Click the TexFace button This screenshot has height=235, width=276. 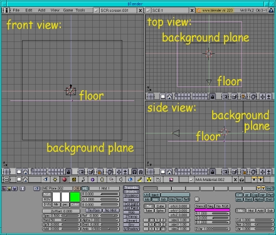[x=94, y=210]
